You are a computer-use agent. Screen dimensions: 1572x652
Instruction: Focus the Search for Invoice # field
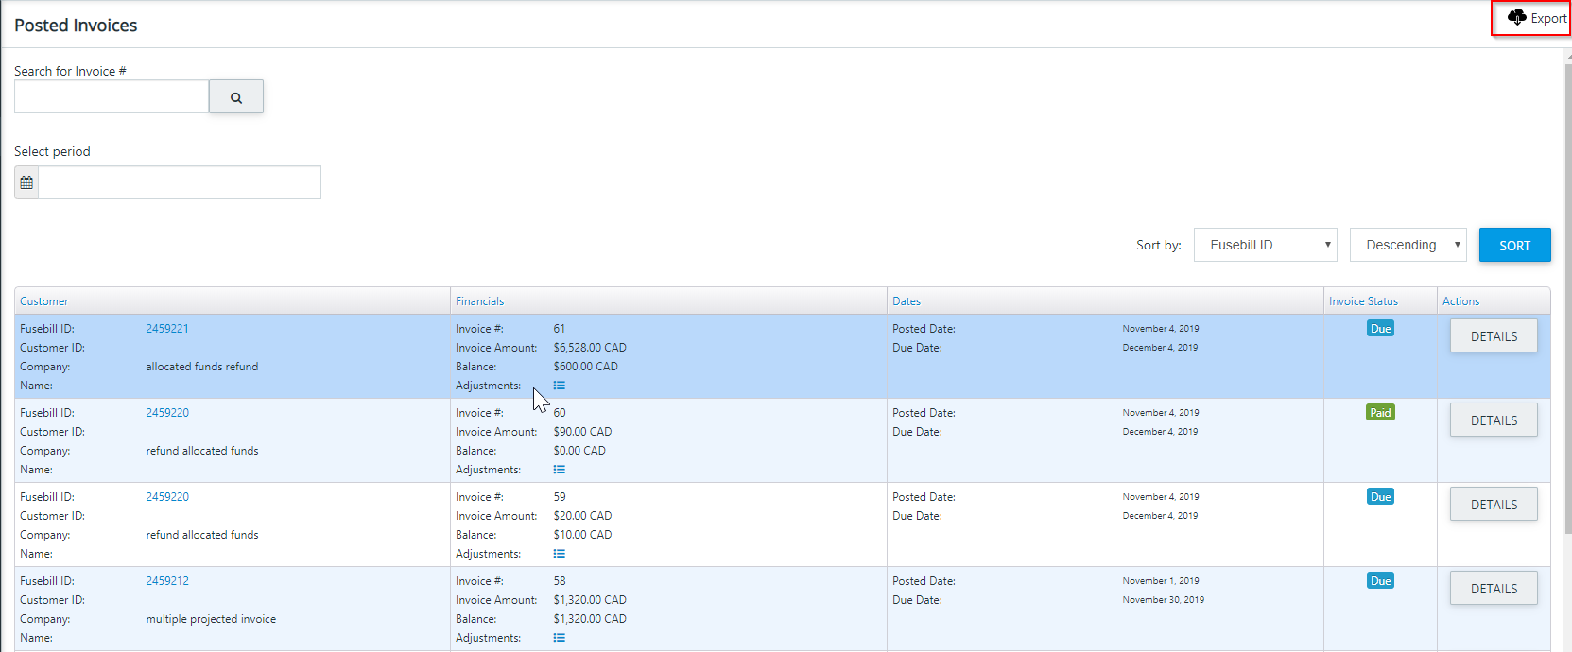(112, 96)
